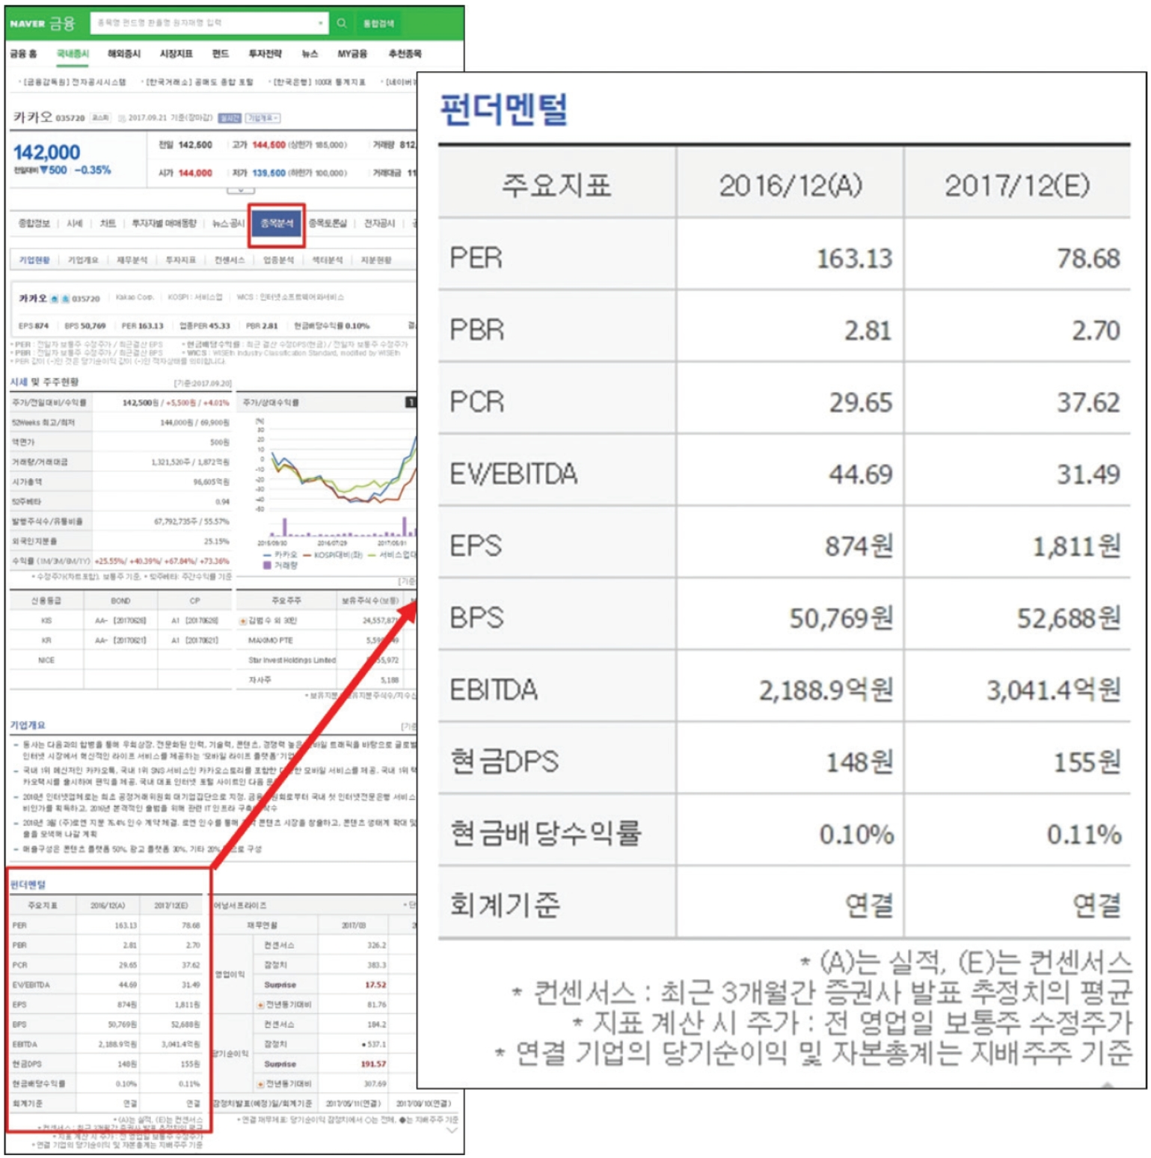Image resolution: width=1151 pixels, height=1158 pixels.
Task: Click EV/EBITDA value 31.49 in enlarged table
Action: pos(1088,474)
